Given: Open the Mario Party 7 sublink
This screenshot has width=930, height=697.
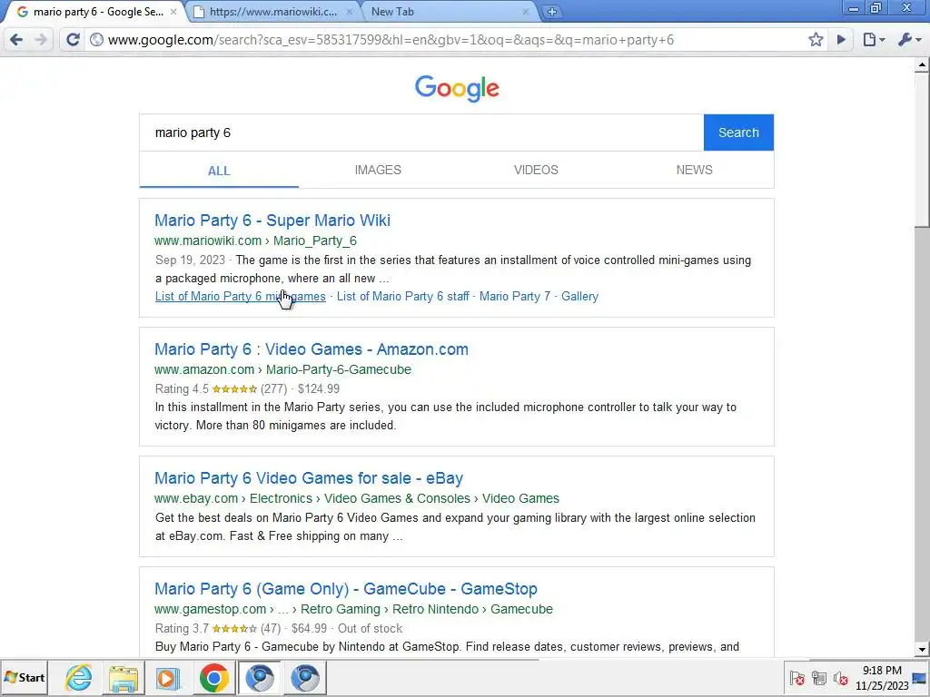Looking at the screenshot, I should click(515, 297).
